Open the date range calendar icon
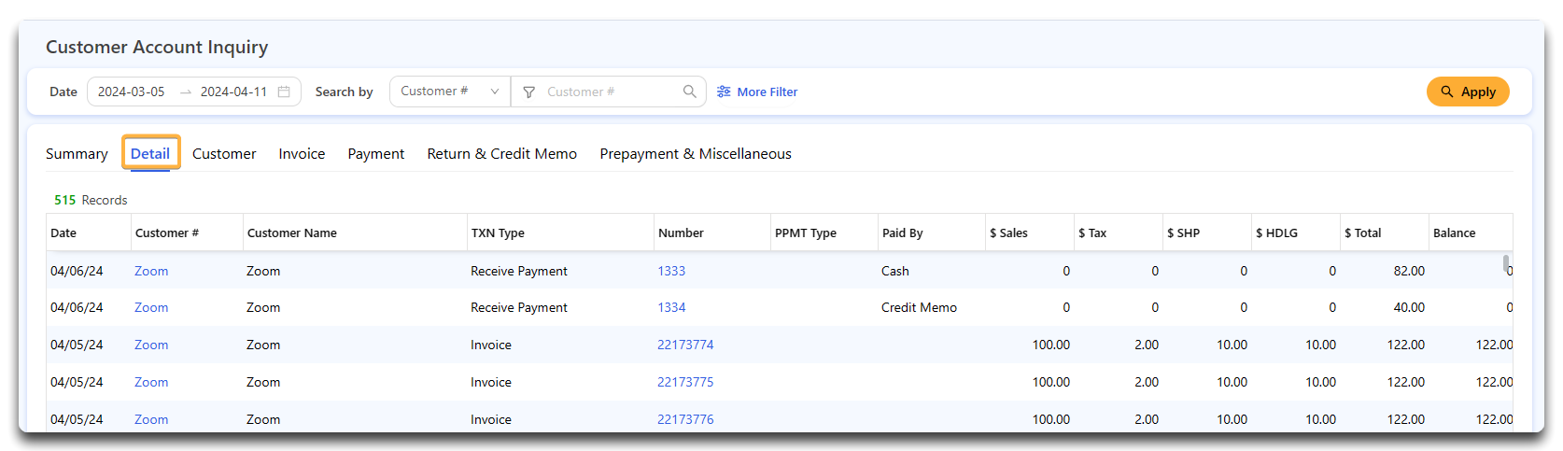This screenshot has height=451, width=1563. point(284,92)
